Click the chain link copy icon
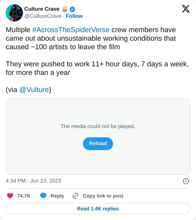Viewport: 196px width, 220px height. (x=75, y=196)
